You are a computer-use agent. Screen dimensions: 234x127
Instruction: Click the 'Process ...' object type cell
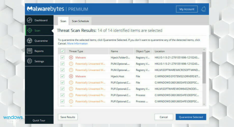pos(142,101)
